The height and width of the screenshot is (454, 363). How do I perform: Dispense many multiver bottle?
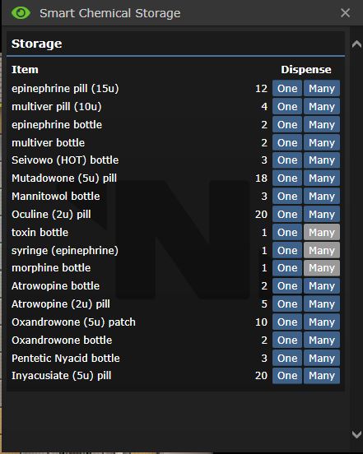tap(322, 142)
